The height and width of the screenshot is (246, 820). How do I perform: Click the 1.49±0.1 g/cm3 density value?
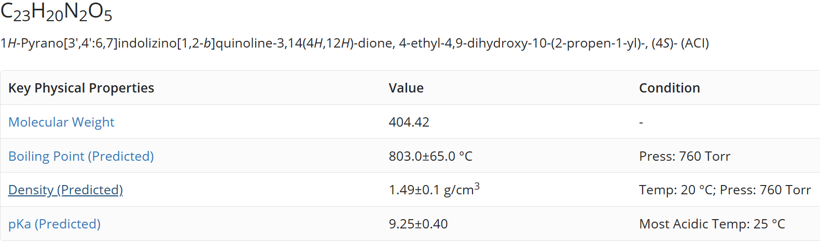click(x=434, y=189)
